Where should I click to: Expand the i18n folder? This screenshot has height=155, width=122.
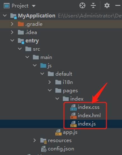pyautogui.click(x=50, y=82)
